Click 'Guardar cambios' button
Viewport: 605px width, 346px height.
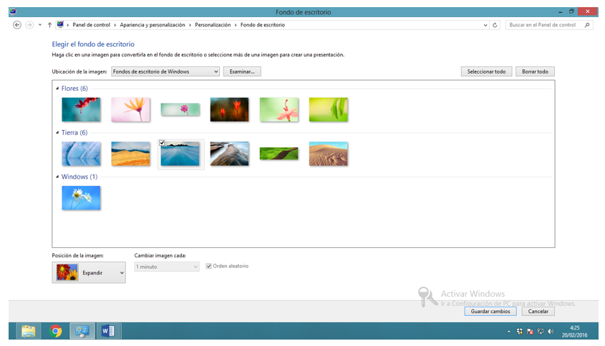point(490,311)
